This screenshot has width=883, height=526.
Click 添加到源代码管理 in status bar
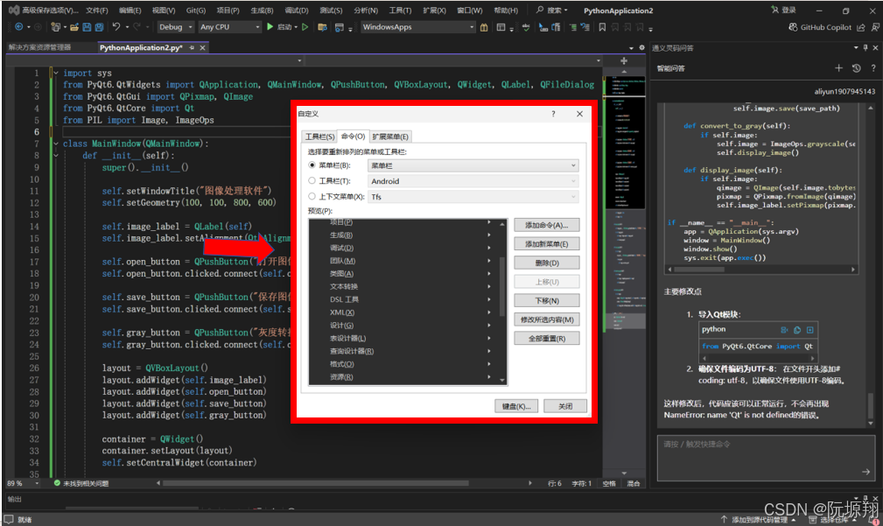coord(759,519)
